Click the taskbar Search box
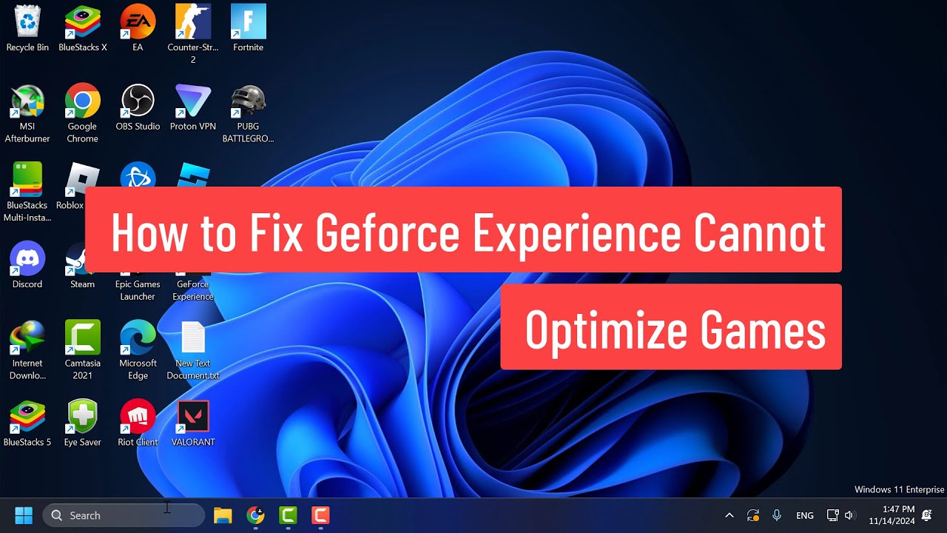 point(124,515)
